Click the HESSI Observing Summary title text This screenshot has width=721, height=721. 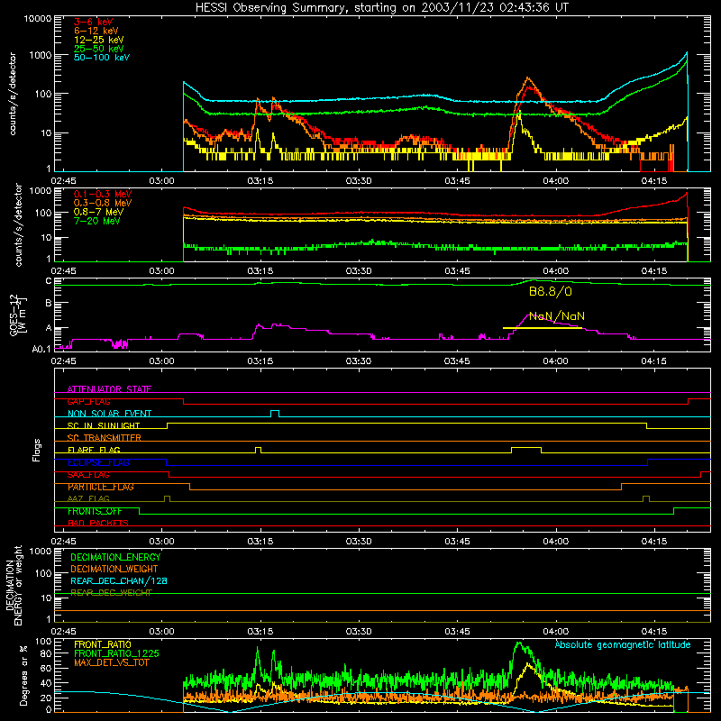click(x=381, y=8)
